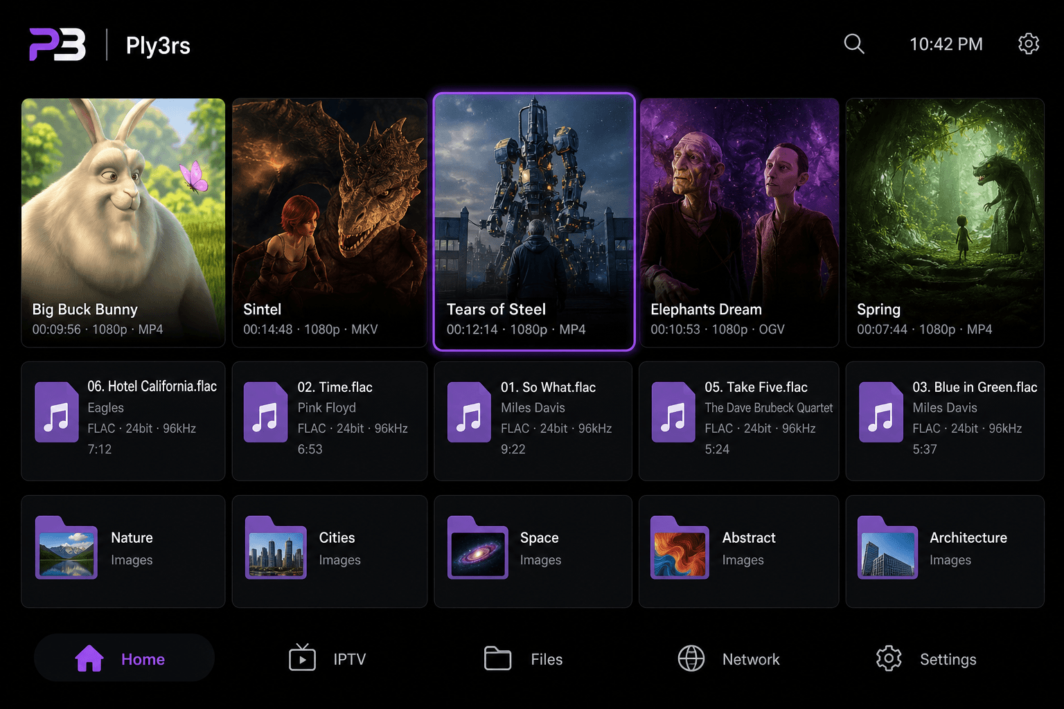Click the 5:37 track duration

click(924, 449)
